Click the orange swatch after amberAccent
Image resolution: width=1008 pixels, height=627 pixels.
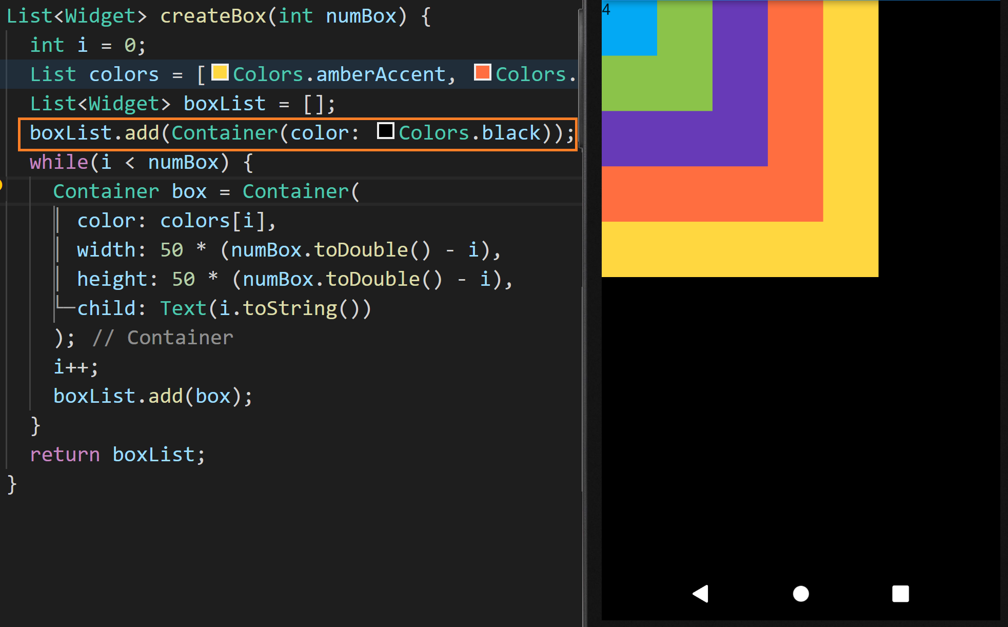(482, 72)
